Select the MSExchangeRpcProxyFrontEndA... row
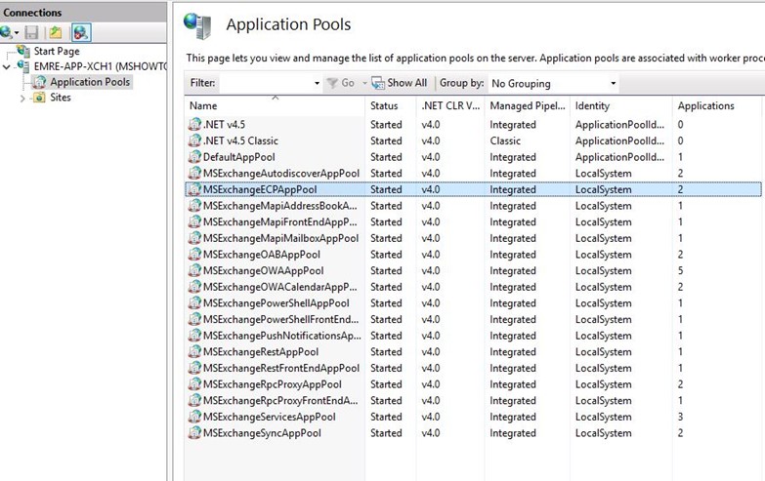765x481 pixels. pyautogui.click(x=473, y=401)
